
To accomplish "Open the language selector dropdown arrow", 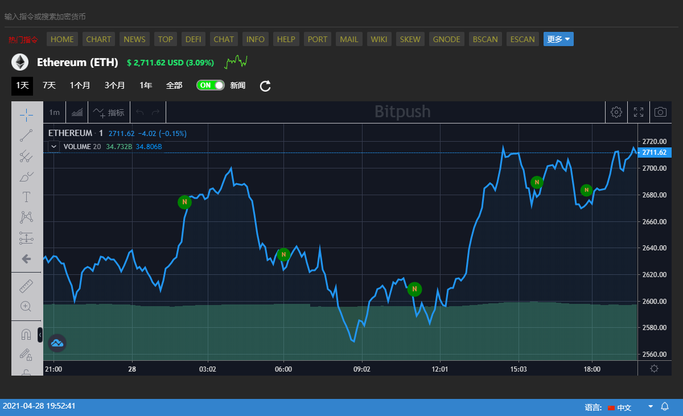I will (x=651, y=406).
